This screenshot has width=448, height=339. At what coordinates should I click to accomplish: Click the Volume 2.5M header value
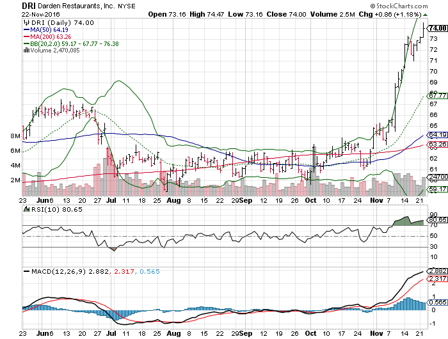click(333, 14)
